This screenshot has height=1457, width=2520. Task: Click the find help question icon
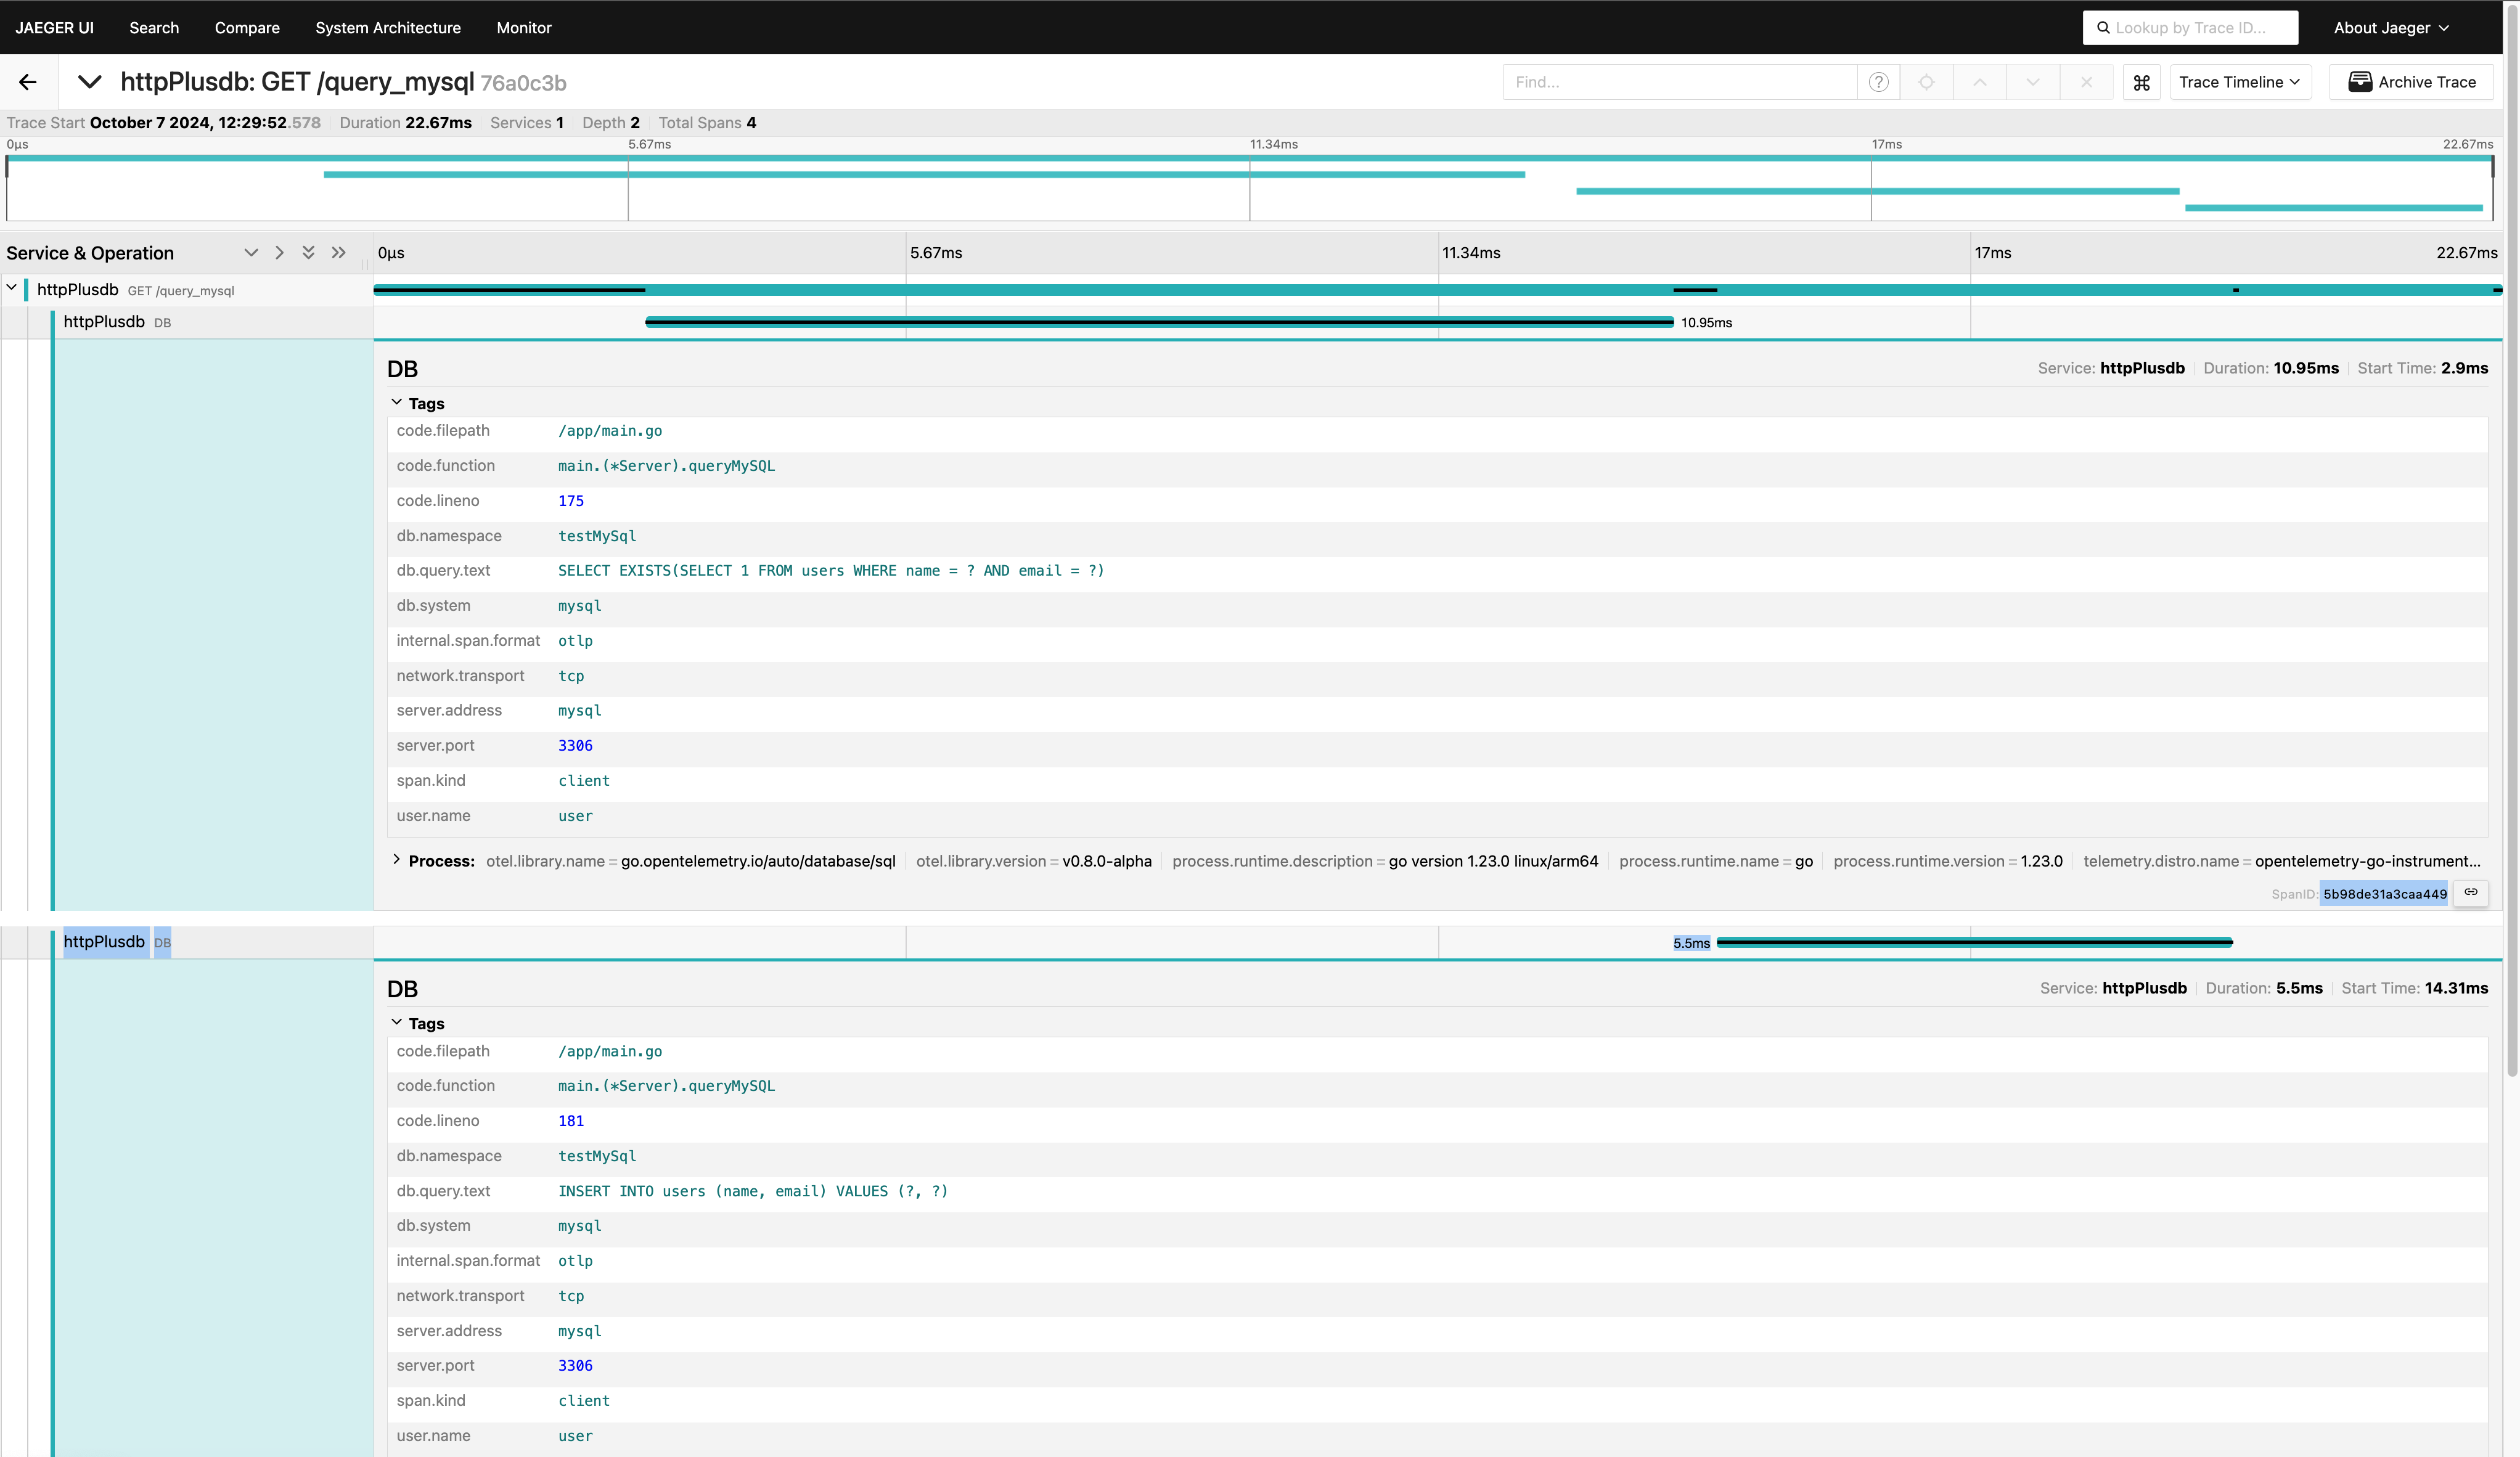tap(1878, 82)
